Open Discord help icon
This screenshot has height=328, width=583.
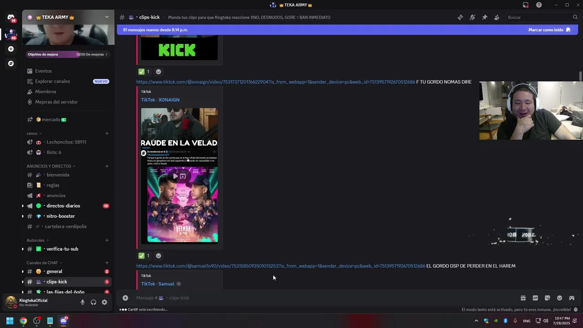pos(539,5)
